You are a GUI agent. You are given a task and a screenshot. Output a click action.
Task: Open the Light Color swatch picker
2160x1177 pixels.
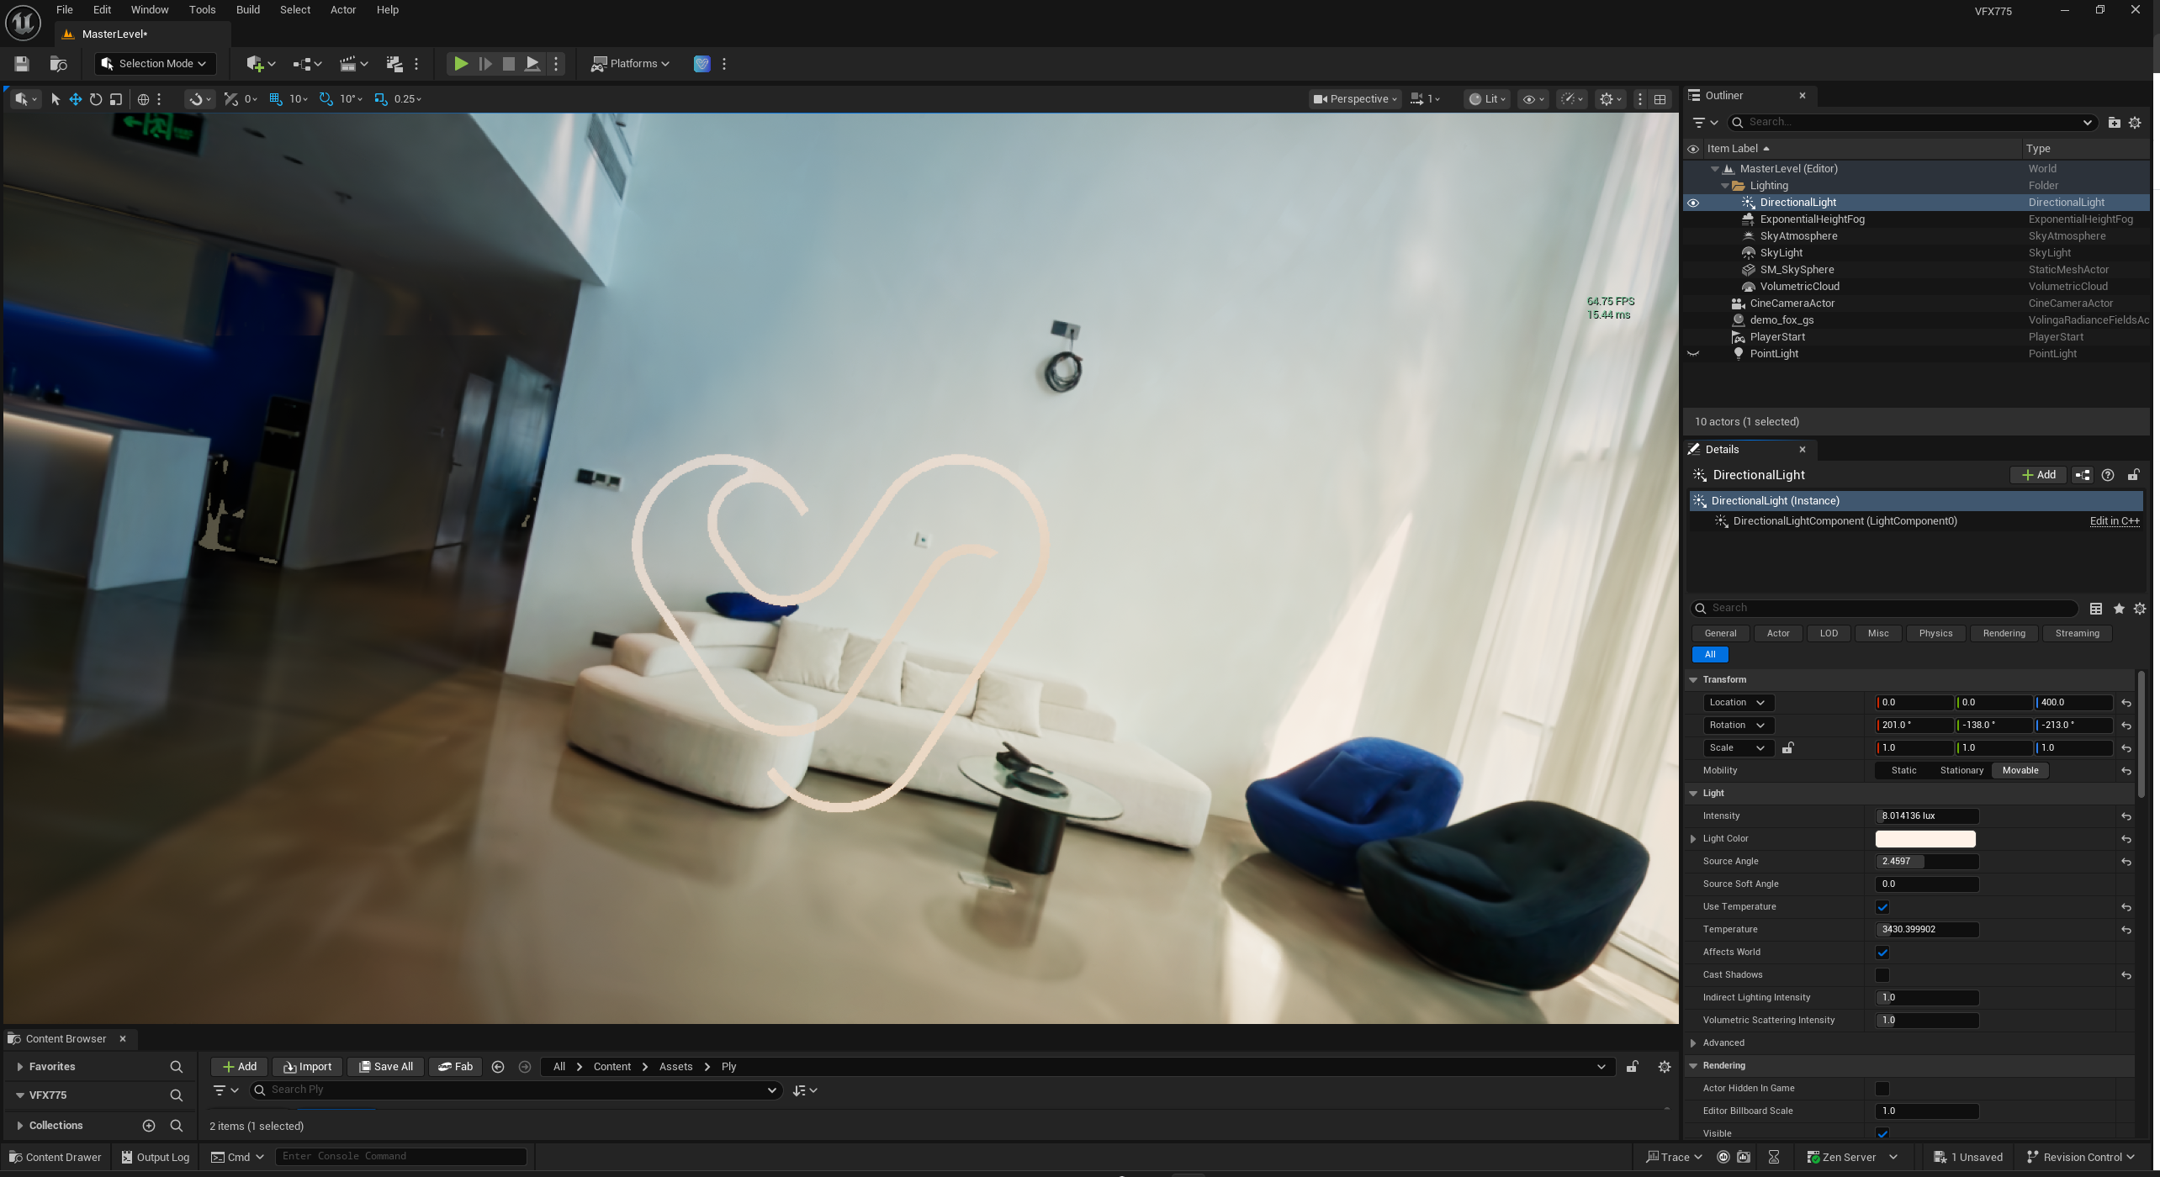[x=1924, y=839]
